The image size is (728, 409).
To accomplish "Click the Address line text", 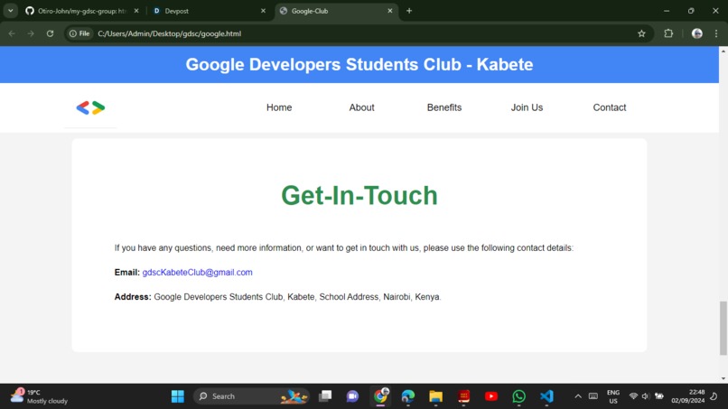I will coord(277,297).
